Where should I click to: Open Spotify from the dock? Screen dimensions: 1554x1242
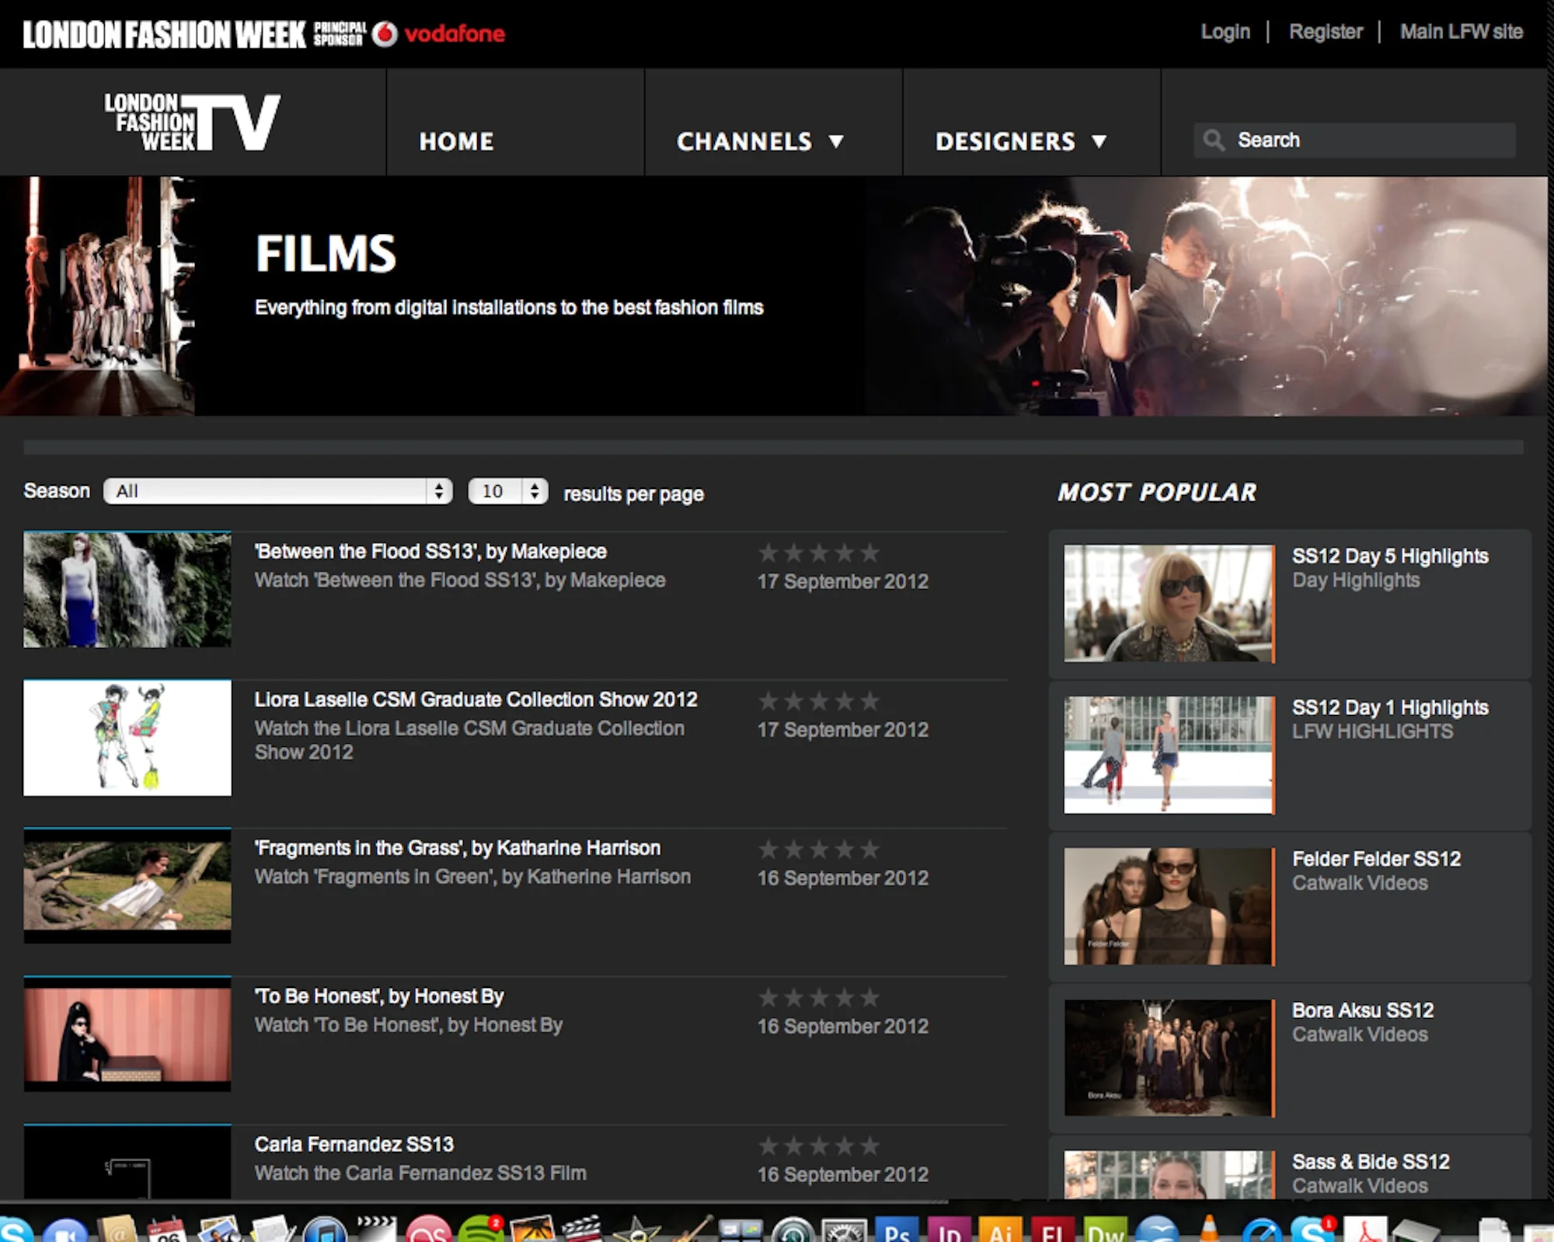(482, 1230)
